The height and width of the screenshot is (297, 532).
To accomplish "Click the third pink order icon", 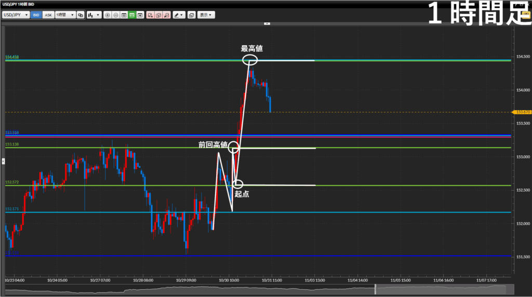I will pos(166,15).
